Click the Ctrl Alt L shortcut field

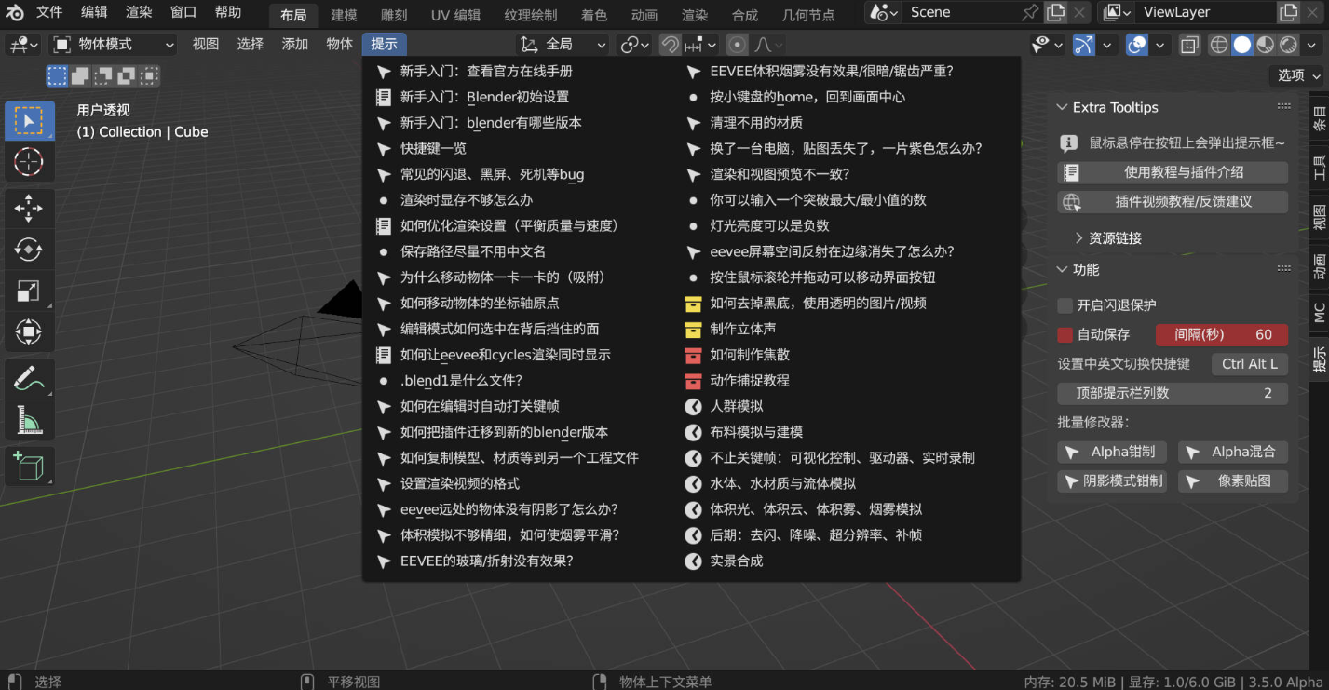click(x=1250, y=364)
